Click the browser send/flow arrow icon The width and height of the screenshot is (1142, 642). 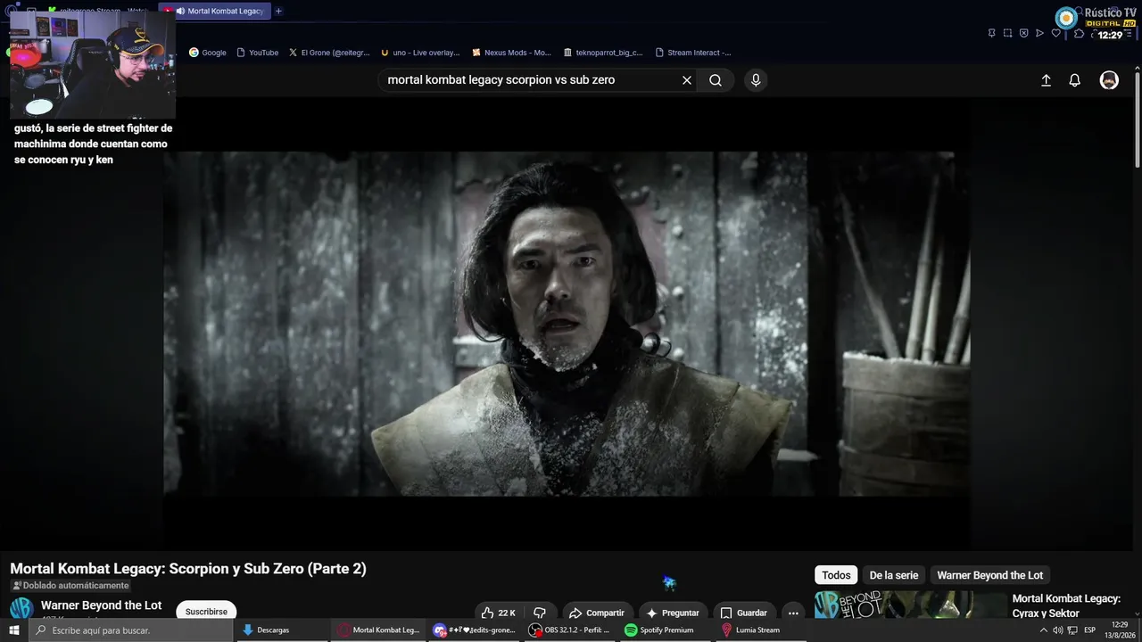(x=1039, y=33)
